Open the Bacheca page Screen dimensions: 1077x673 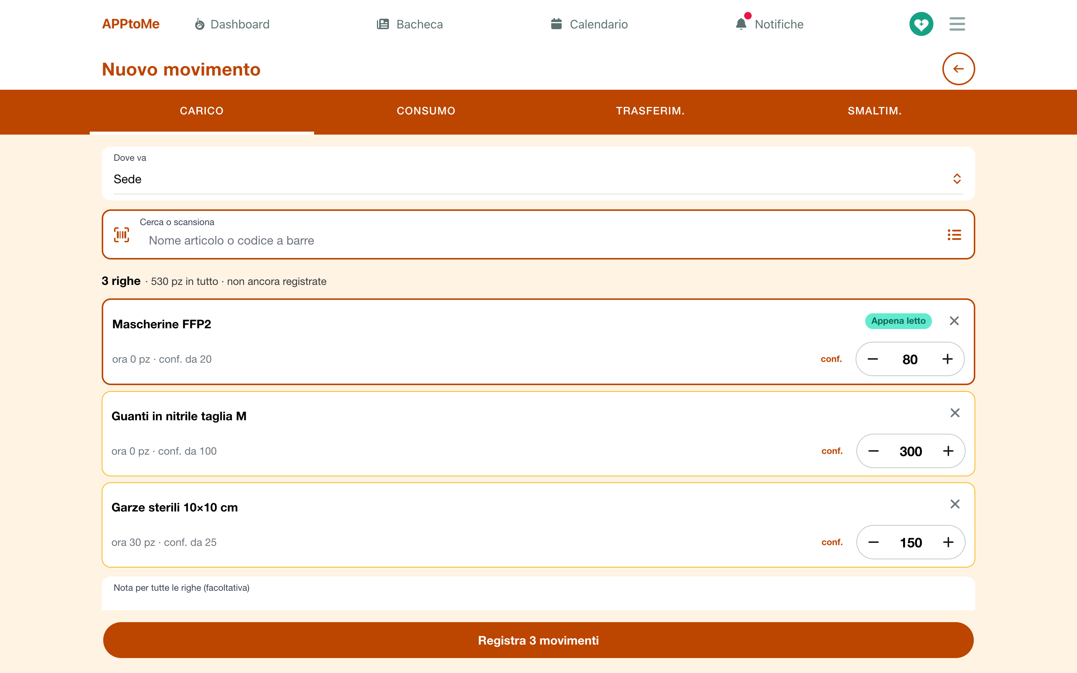coord(410,24)
